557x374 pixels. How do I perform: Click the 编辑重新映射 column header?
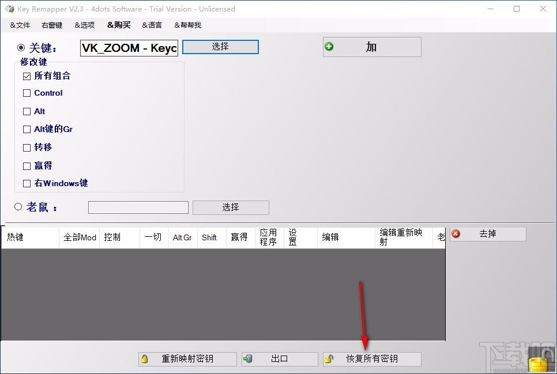coord(404,237)
